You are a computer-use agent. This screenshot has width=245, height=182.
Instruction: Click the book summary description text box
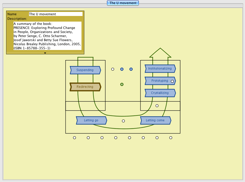(x=47, y=36)
